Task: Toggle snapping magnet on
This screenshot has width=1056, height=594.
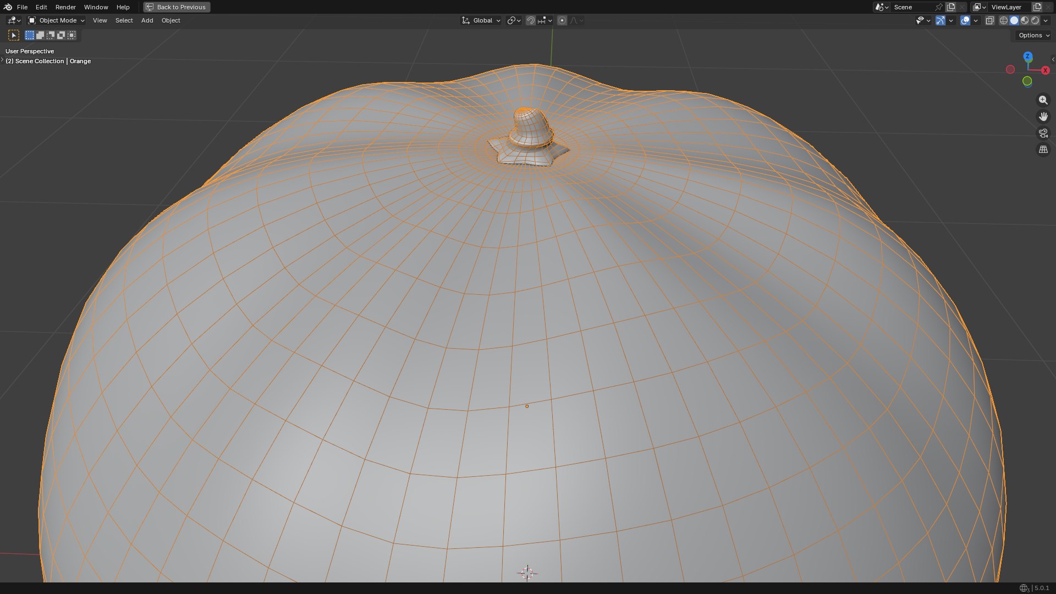Action: point(530,20)
